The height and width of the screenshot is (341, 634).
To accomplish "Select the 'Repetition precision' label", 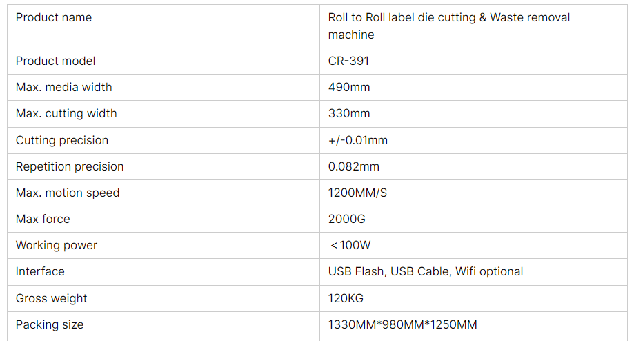I will click(x=70, y=166).
